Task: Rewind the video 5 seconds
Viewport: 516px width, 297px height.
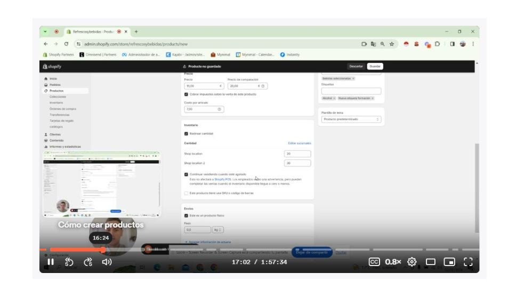Action: [x=69, y=262]
